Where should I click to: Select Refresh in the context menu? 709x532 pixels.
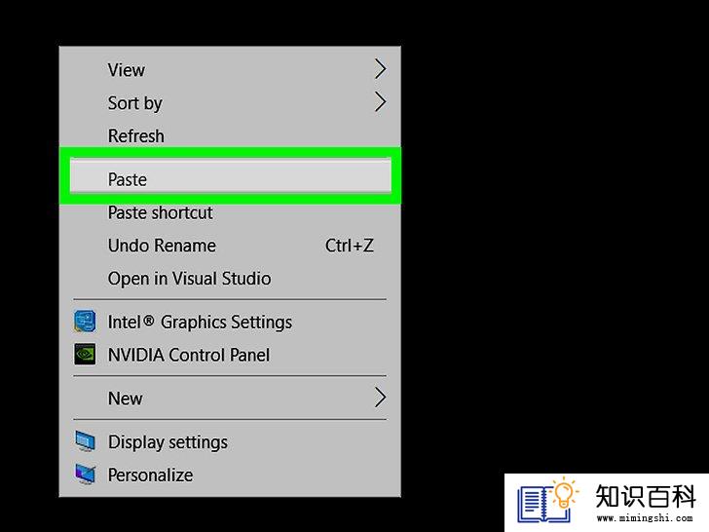click(135, 135)
